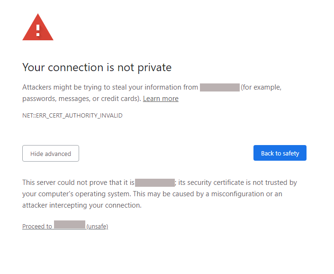Open the Learn more link
Screen dimensions: 334x274
161,99
